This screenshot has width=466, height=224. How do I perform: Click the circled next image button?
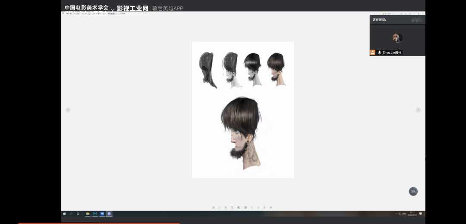[246, 207]
